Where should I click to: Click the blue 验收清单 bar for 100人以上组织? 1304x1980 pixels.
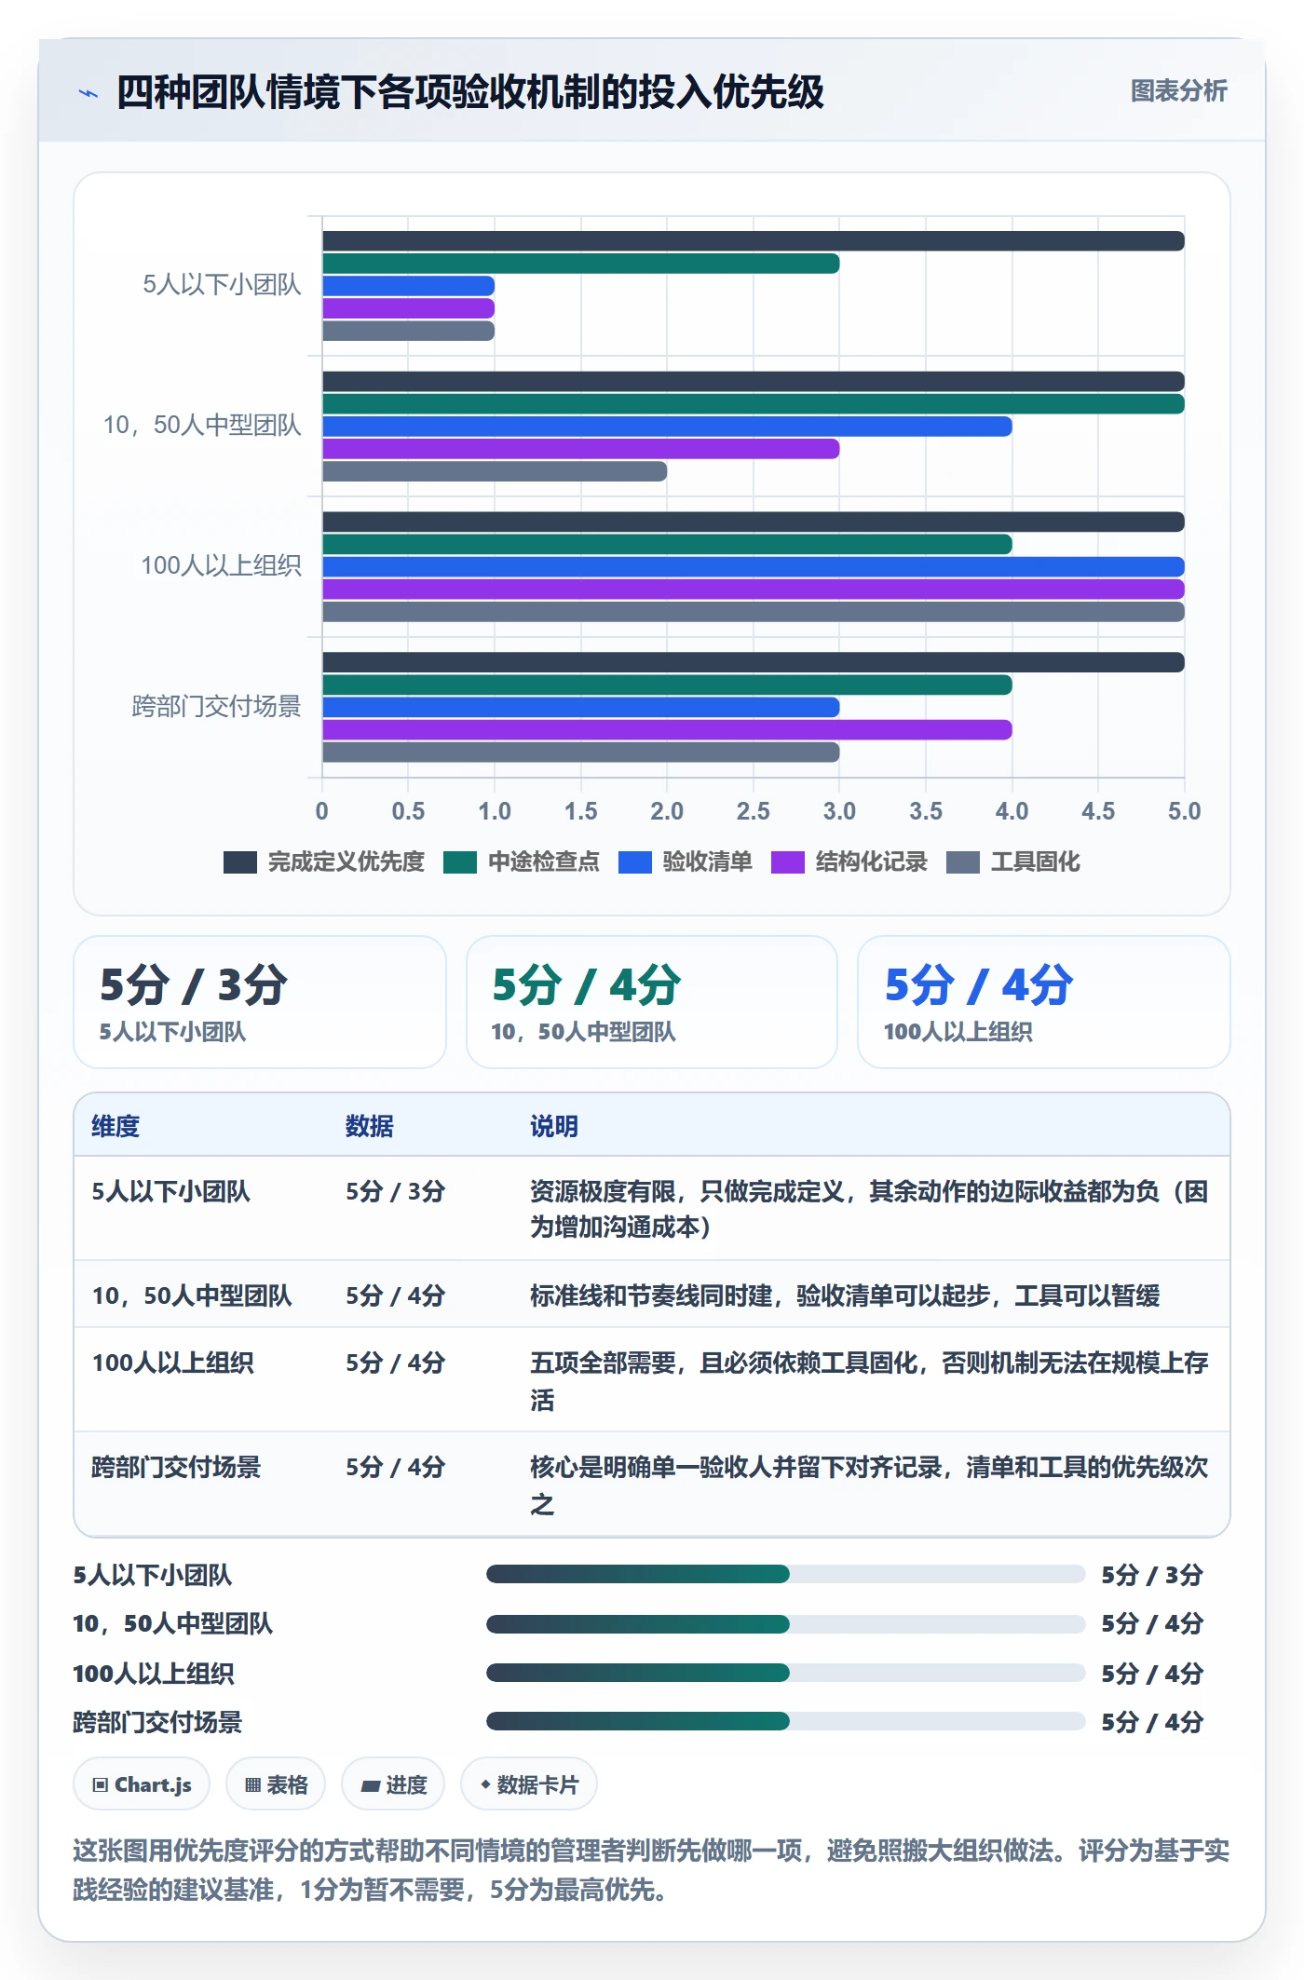(754, 566)
